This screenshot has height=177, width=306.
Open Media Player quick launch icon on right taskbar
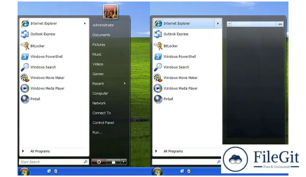point(189,171)
